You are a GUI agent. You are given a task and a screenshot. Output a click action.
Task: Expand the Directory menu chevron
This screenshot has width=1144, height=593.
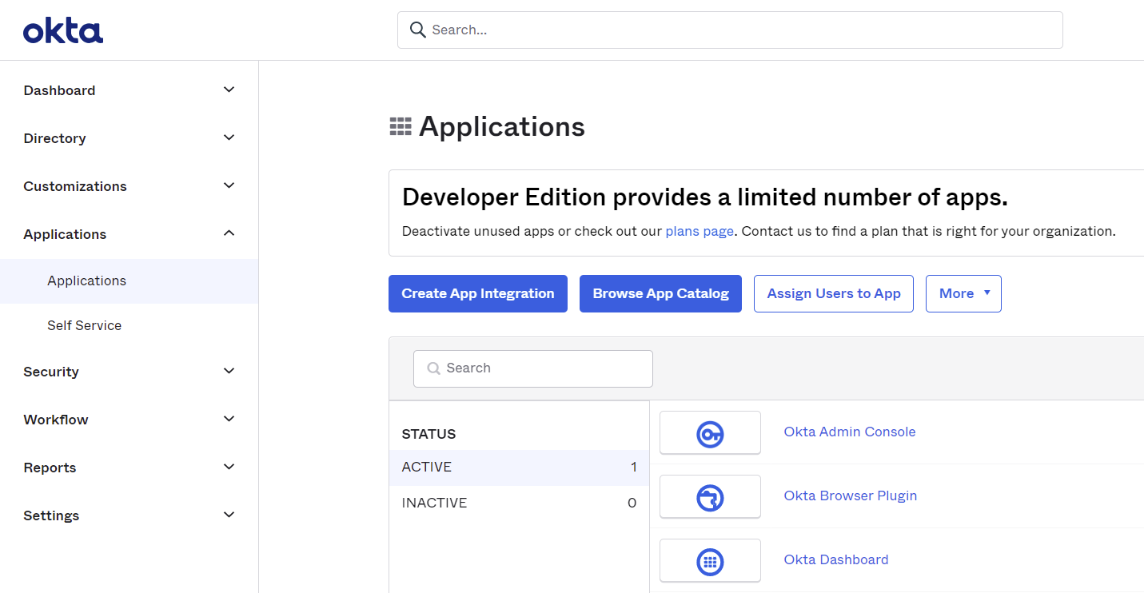click(229, 137)
